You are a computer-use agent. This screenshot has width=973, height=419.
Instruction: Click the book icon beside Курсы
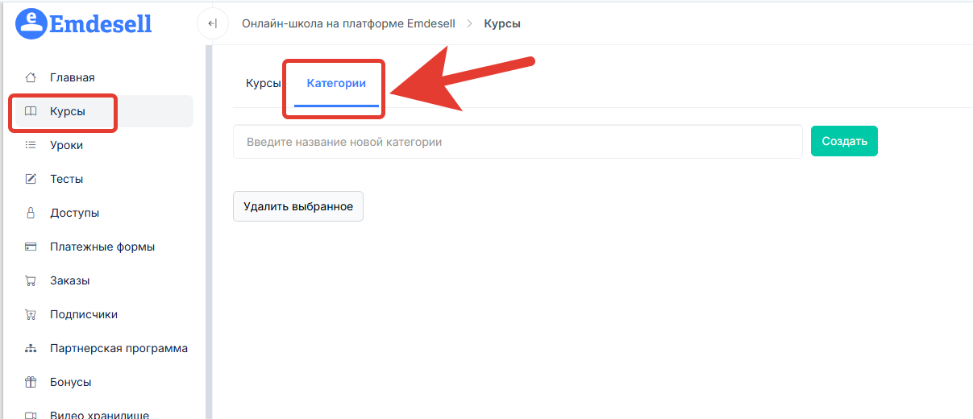click(31, 111)
